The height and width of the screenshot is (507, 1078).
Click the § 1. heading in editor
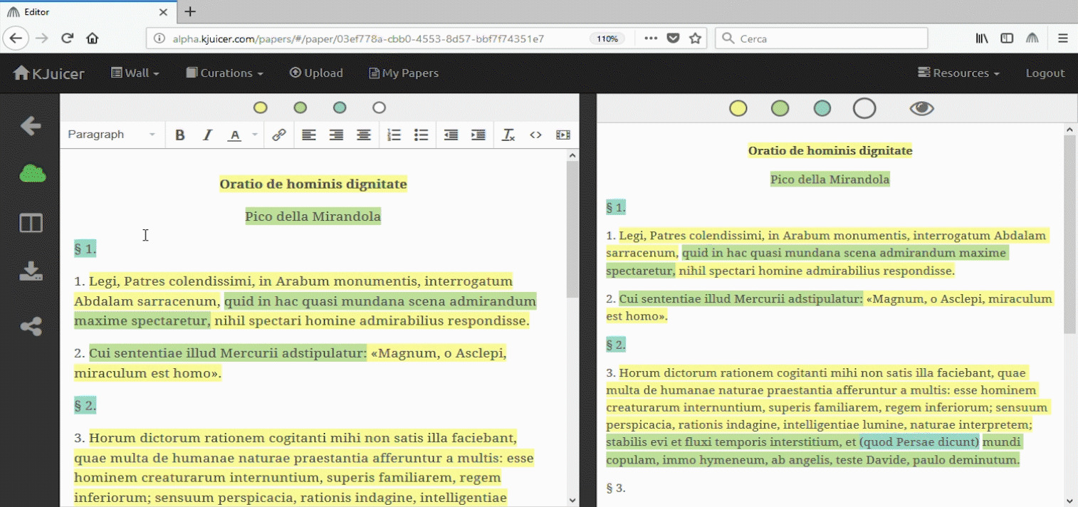85,249
